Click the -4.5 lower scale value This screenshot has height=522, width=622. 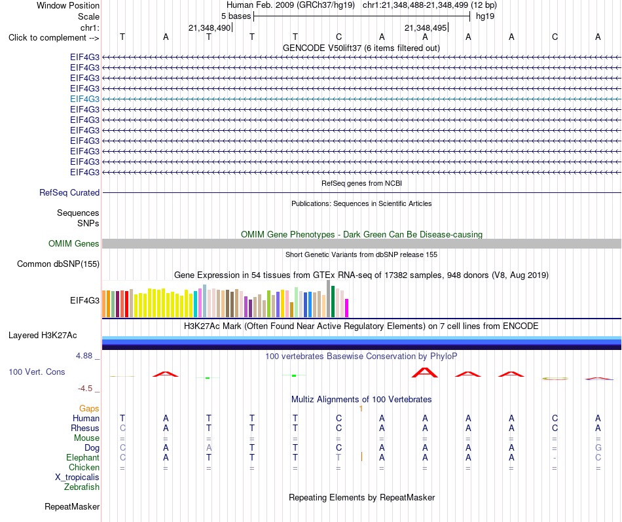coord(85,389)
